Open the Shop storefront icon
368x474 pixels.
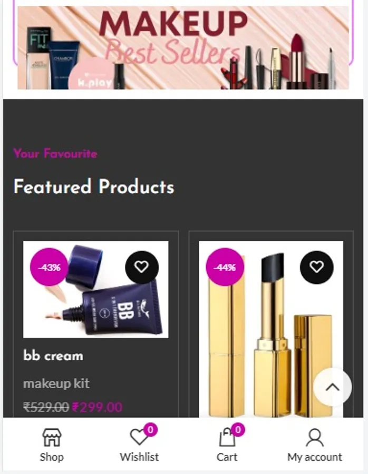coord(52,437)
